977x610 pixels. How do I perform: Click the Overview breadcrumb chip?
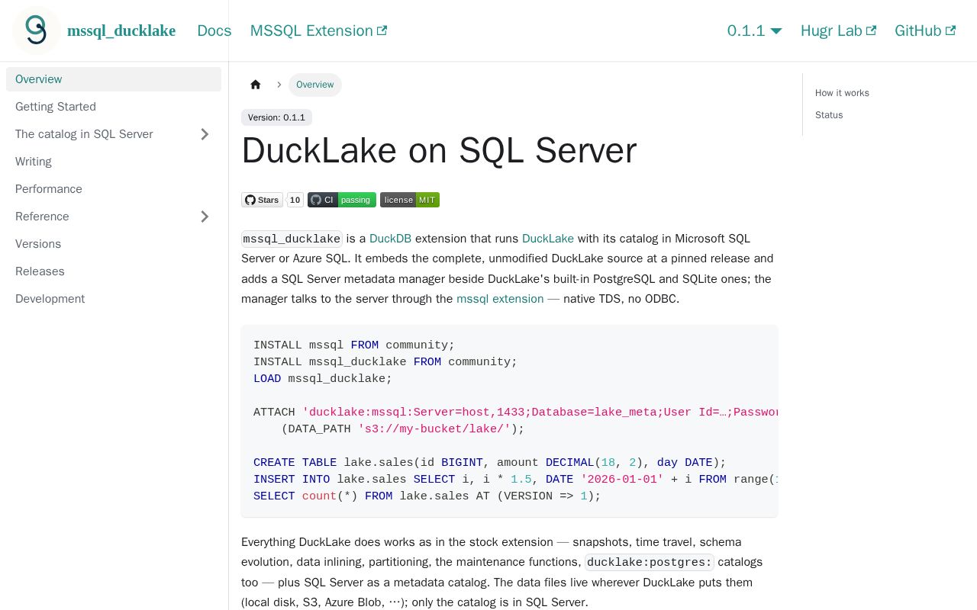[315, 85]
